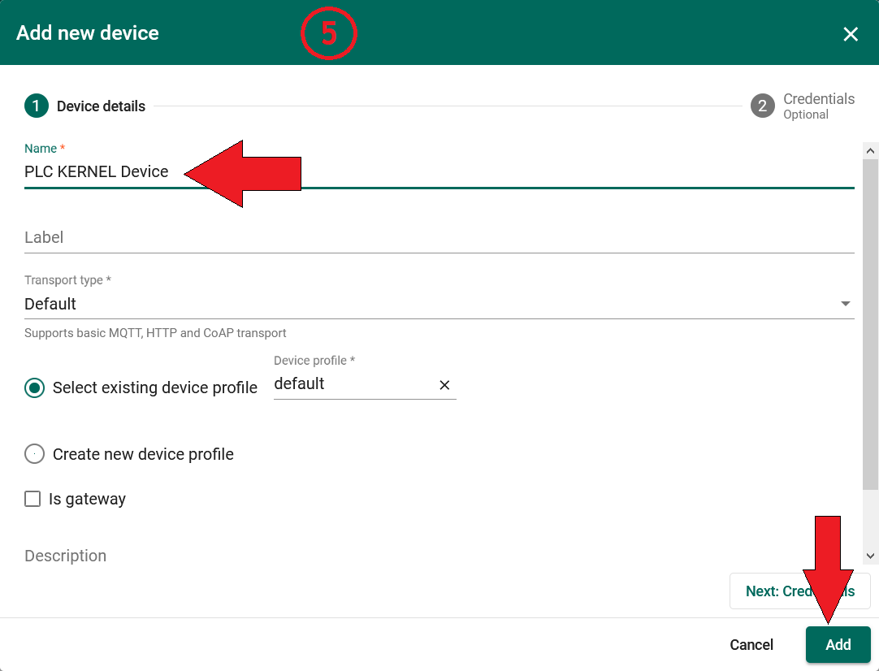The width and height of the screenshot is (879, 671).
Task: Click the green Add button
Action: [x=838, y=645]
